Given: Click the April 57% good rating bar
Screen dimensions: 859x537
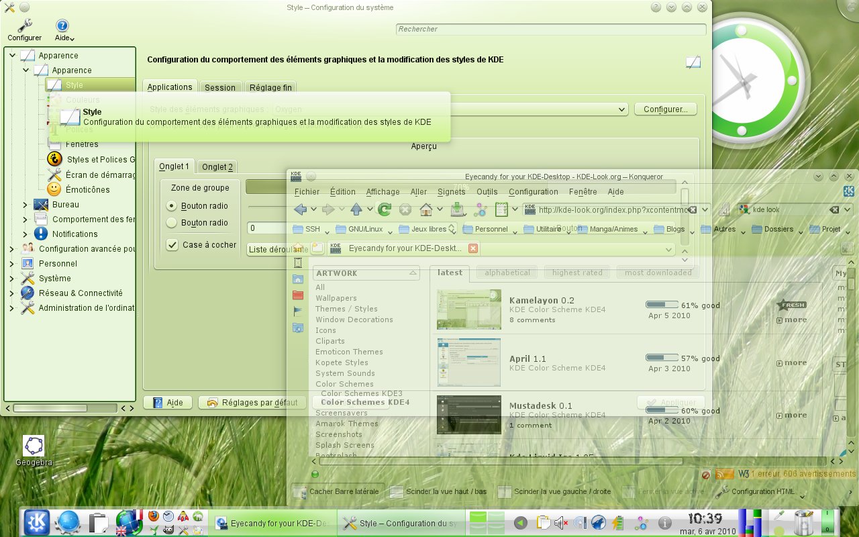Looking at the screenshot, I should 662,358.
